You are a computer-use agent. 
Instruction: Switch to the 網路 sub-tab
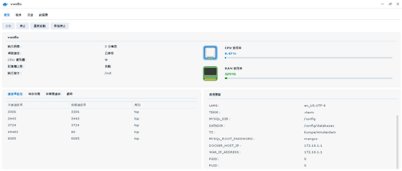click(x=69, y=94)
